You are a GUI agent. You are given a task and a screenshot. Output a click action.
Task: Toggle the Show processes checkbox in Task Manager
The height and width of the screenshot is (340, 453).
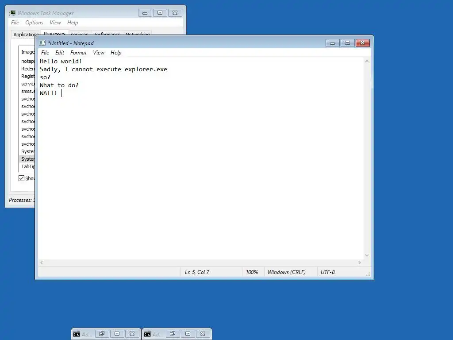tap(21, 178)
